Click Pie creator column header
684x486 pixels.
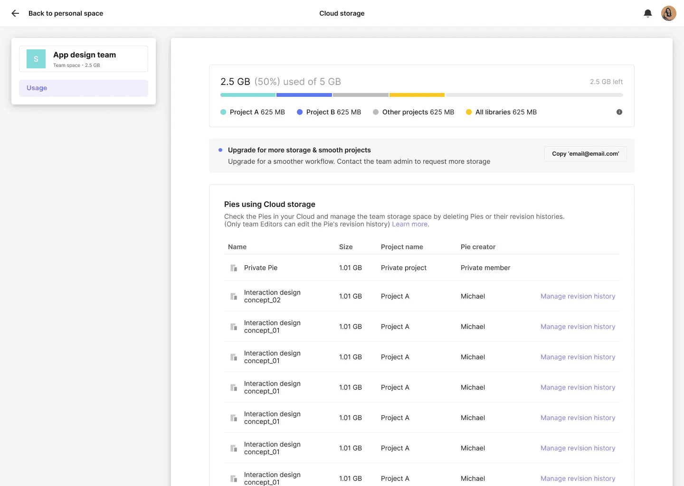point(478,247)
